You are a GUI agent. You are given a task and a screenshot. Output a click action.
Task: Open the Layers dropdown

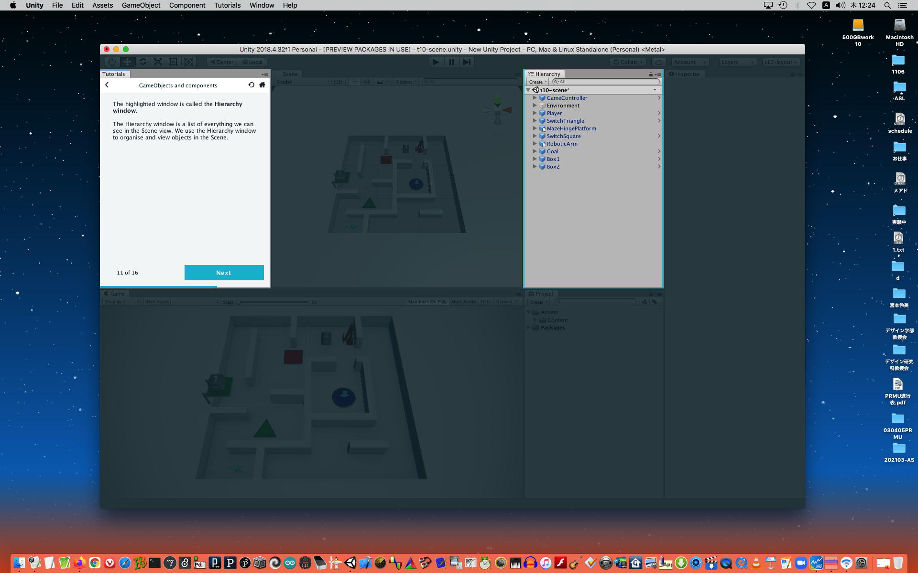pyautogui.click(x=737, y=62)
